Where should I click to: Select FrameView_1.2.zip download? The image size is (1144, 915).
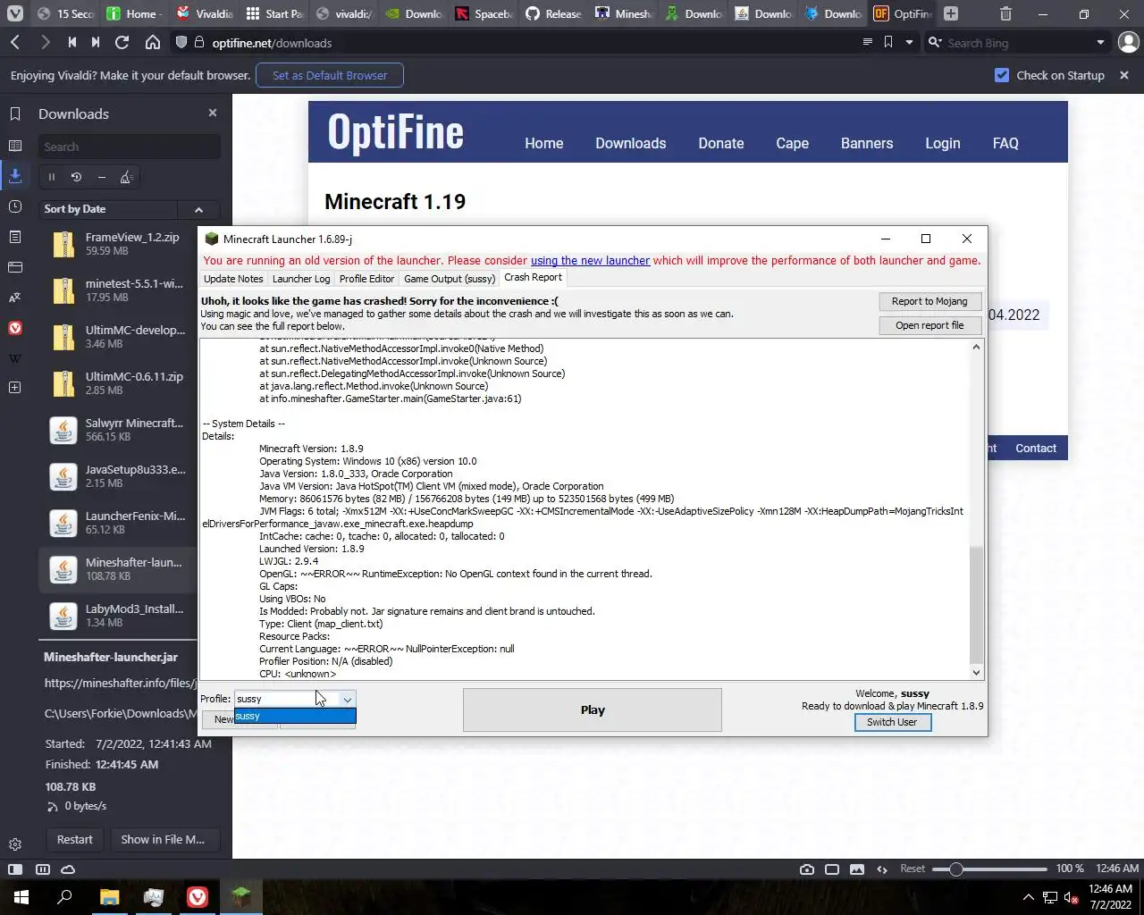pos(118,244)
